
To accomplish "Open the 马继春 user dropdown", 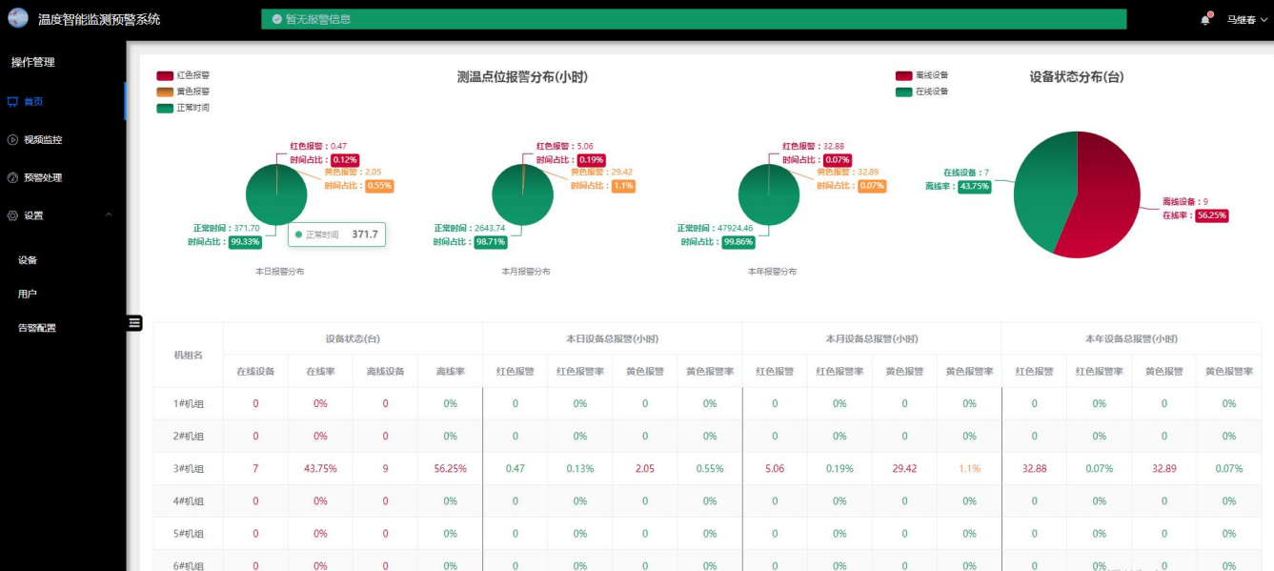I will point(1247,20).
